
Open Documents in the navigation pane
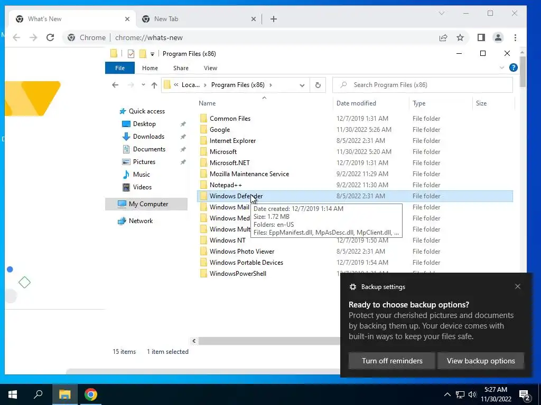pos(149,149)
